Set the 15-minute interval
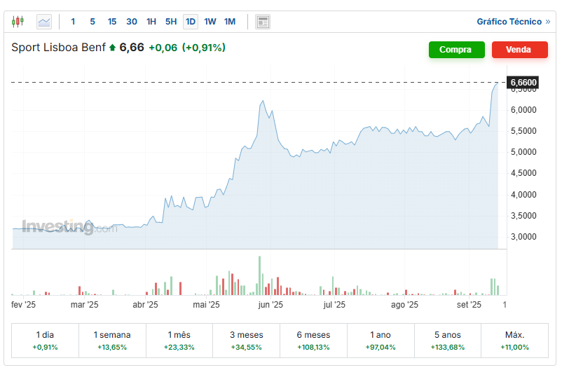The height and width of the screenshot is (370, 562). tap(112, 22)
